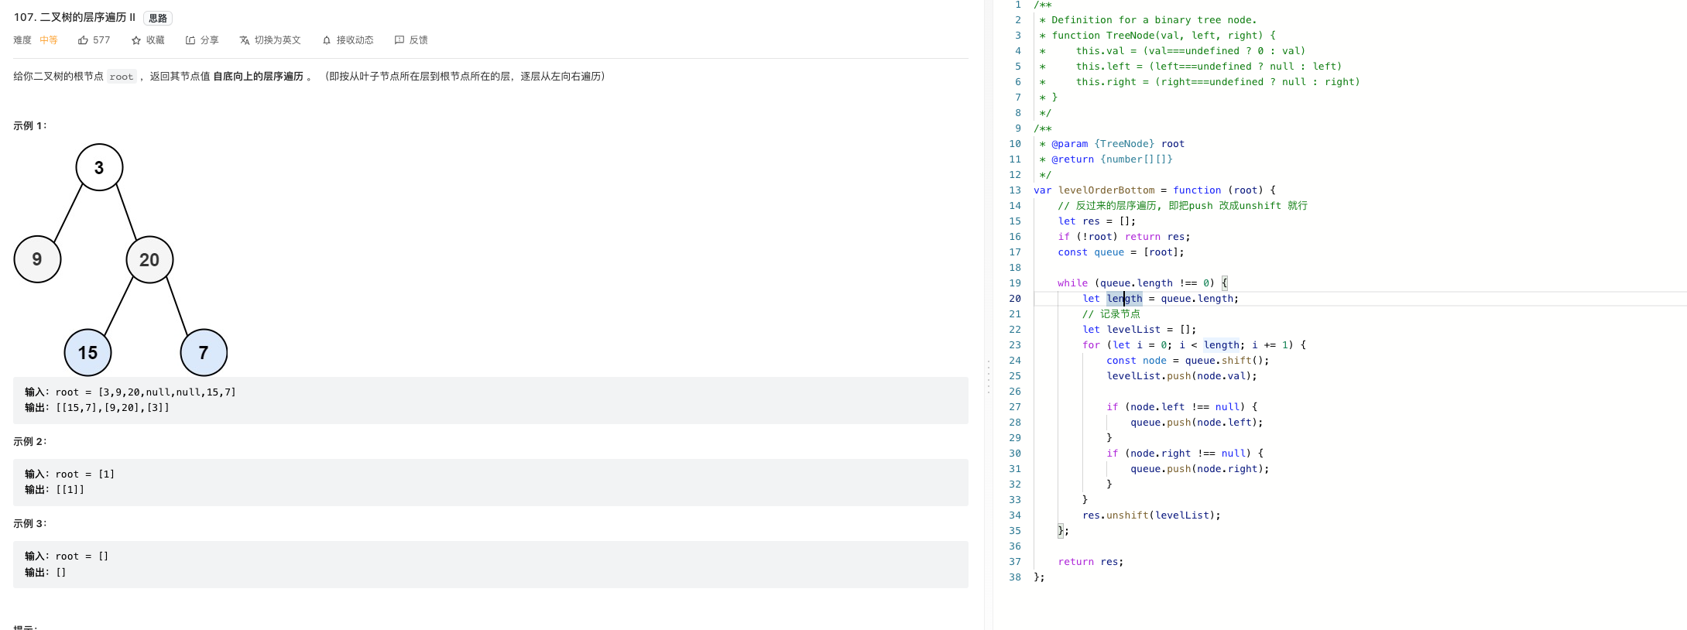Click the code line const queue = [root];
This screenshot has height=630, width=1687.
click(x=1121, y=252)
